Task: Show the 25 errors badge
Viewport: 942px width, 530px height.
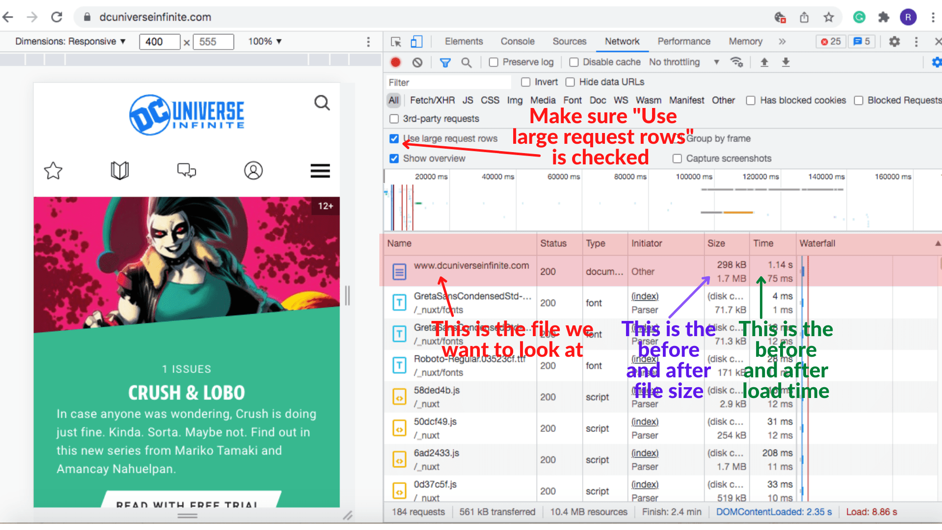Action: 831,42
